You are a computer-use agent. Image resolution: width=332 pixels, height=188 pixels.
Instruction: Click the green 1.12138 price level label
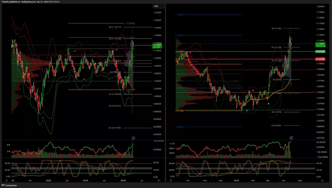tap(320, 51)
